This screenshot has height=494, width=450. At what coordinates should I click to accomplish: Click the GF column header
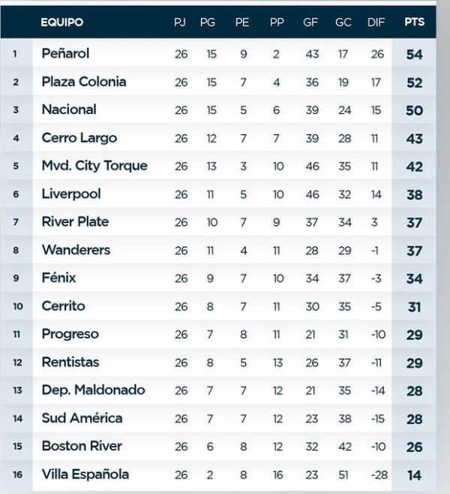(310, 23)
